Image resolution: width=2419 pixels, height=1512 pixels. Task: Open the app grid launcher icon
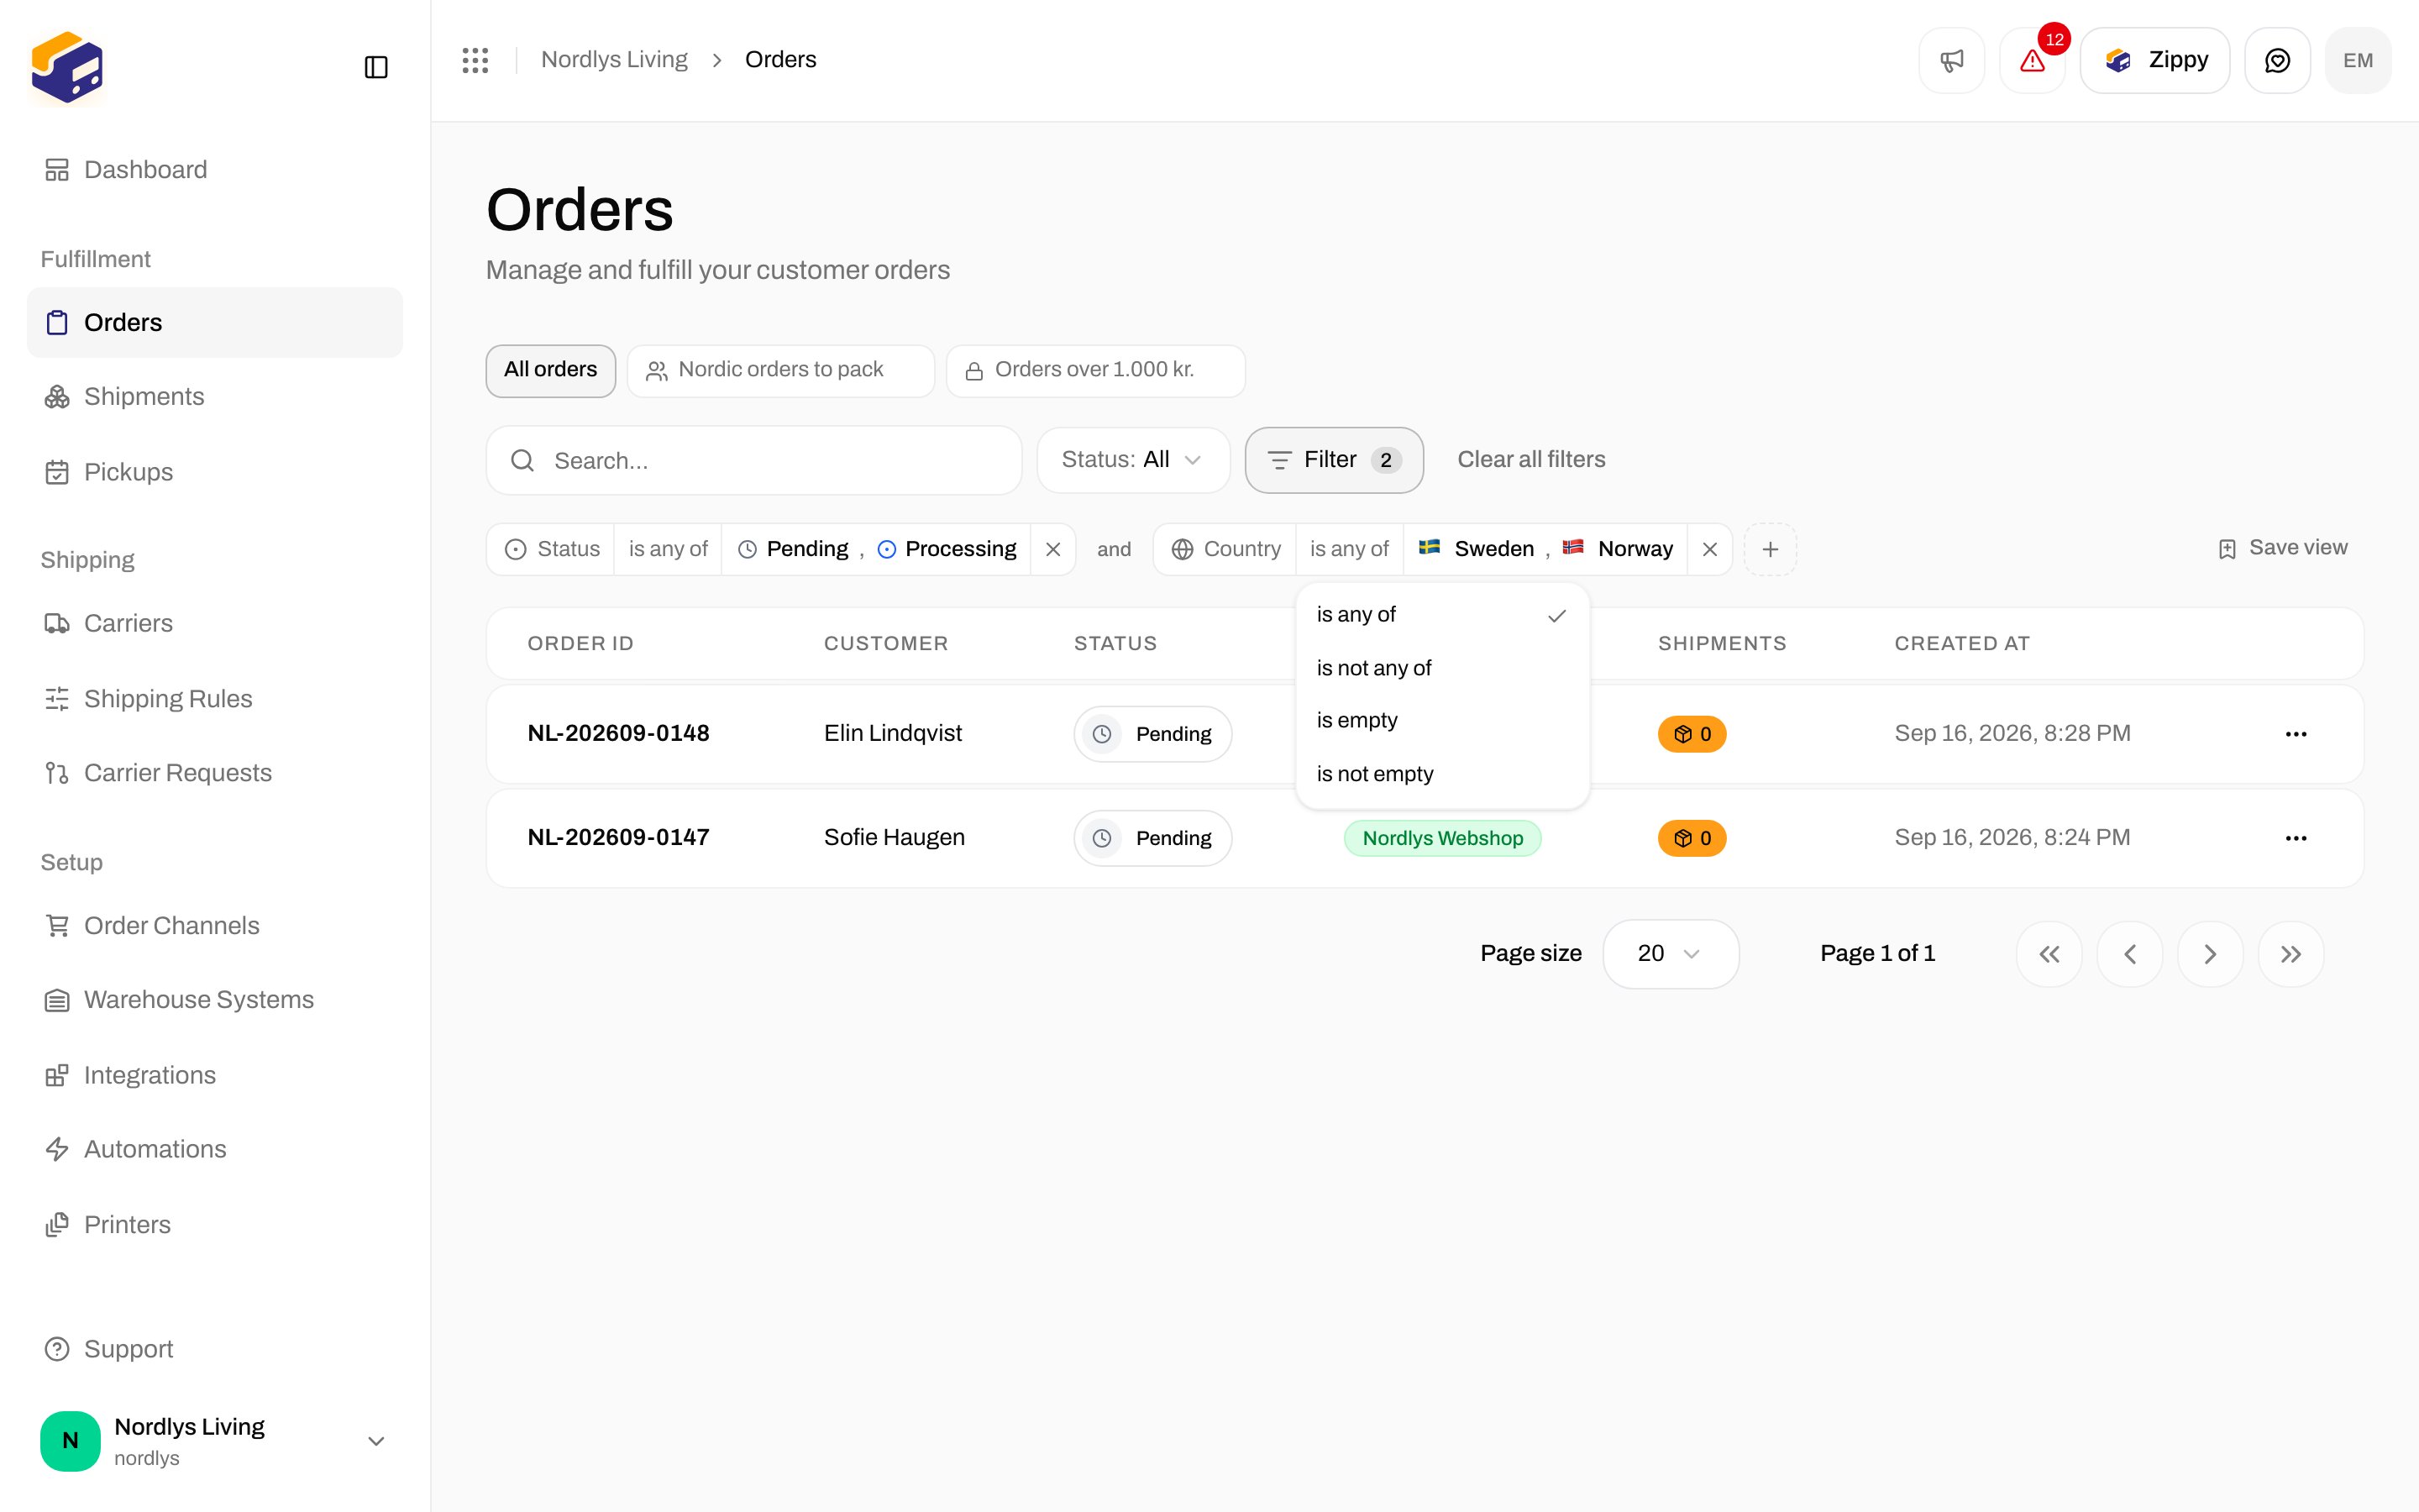point(475,60)
